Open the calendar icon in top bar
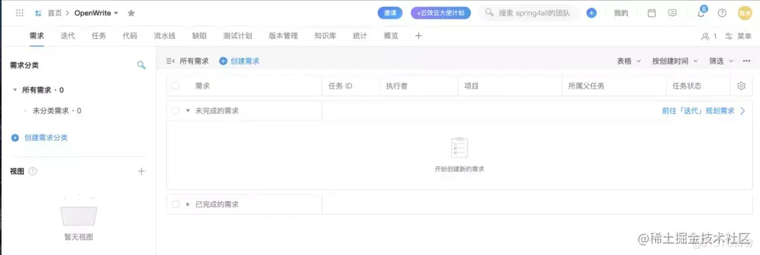The image size is (760, 255). pyautogui.click(x=652, y=13)
